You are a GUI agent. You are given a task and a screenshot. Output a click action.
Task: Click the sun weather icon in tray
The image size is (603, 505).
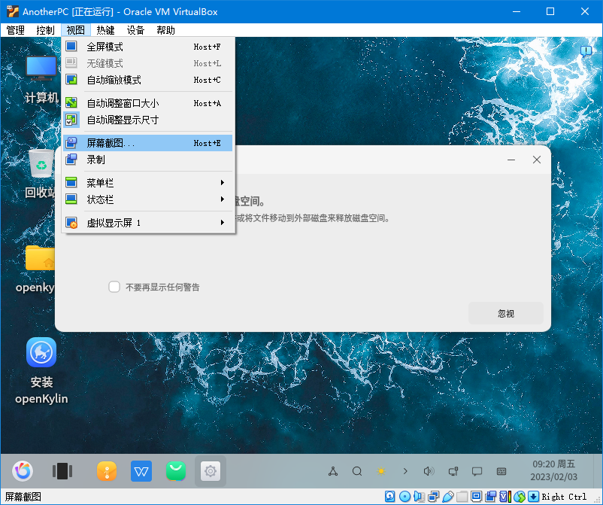(x=381, y=471)
